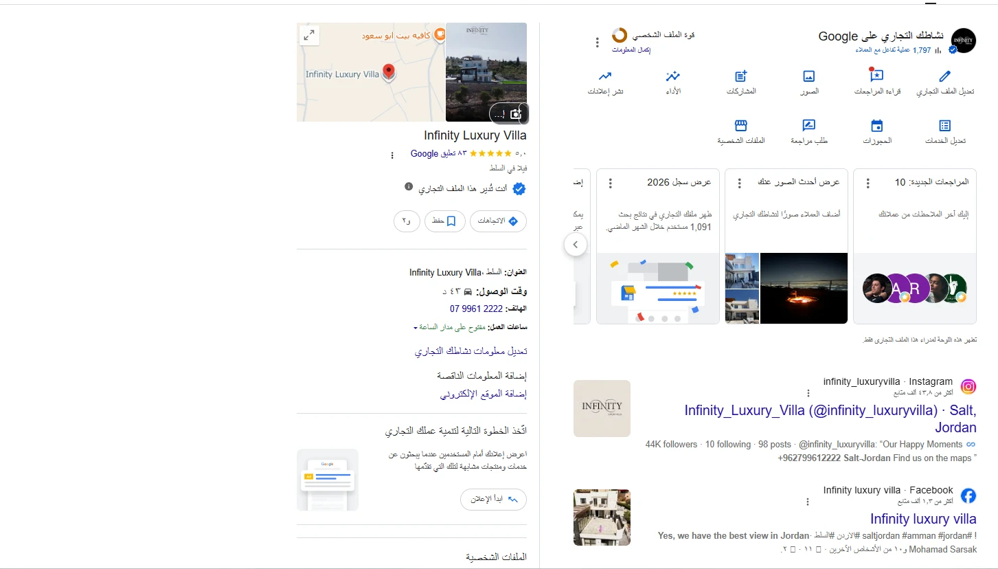Open إكمال المعلومات link
Screen dimensions: 998x569
[x=631, y=50]
